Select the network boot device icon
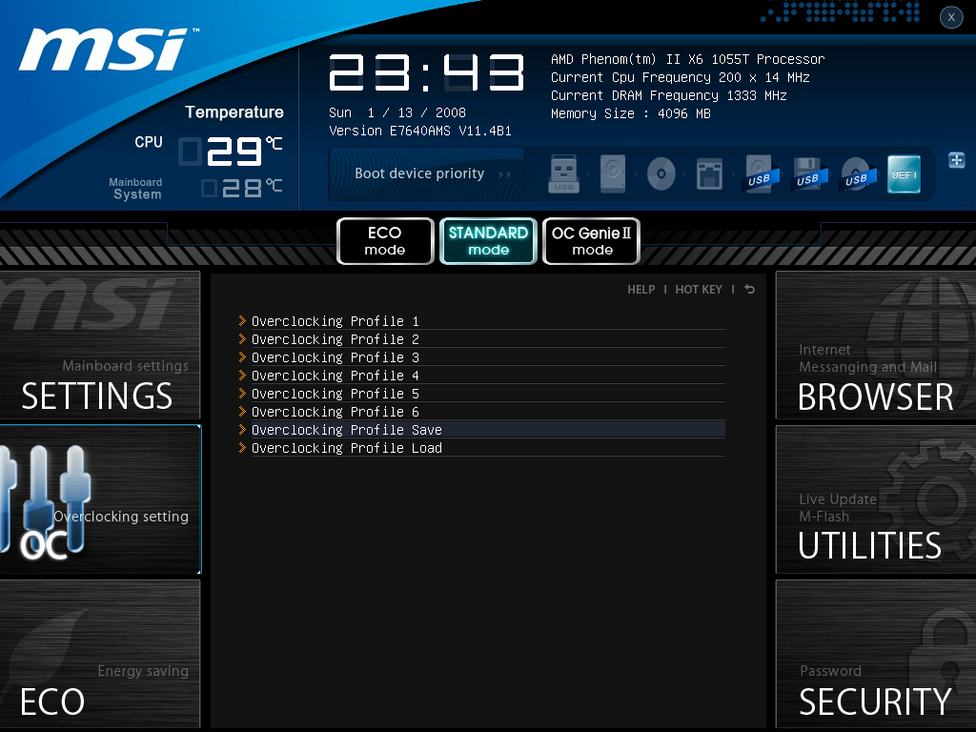This screenshot has width=976, height=732. point(709,173)
